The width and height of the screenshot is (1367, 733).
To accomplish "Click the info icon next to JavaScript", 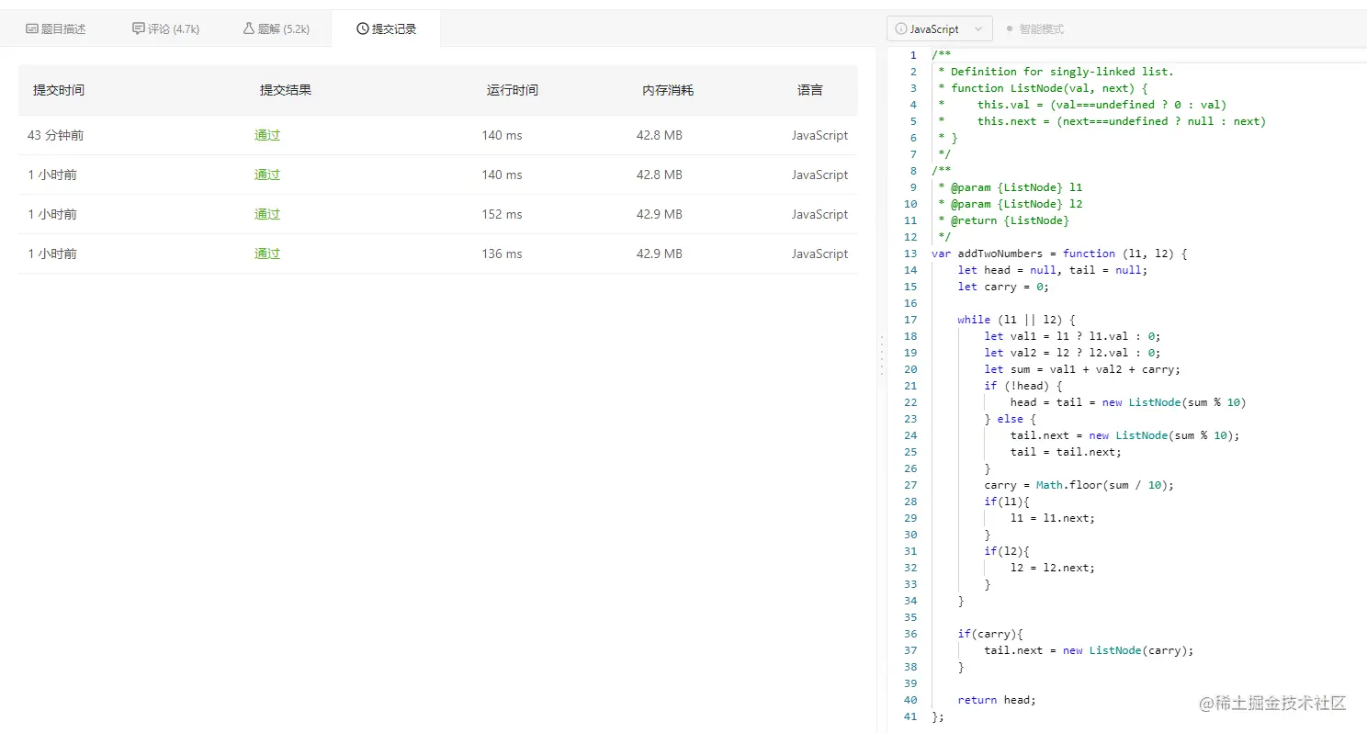I will click(x=901, y=29).
